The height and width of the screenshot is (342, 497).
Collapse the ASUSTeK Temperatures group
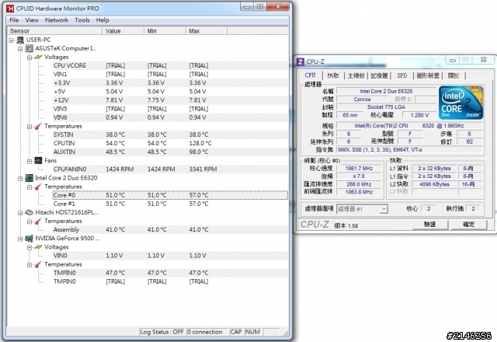[x=30, y=126]
